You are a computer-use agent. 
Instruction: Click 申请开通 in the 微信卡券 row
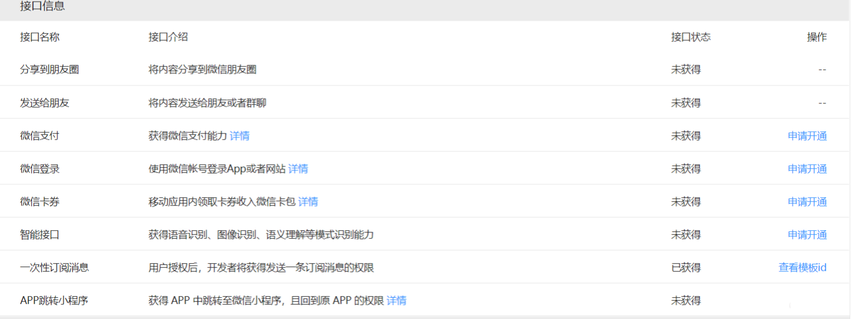tap(807, 202)
